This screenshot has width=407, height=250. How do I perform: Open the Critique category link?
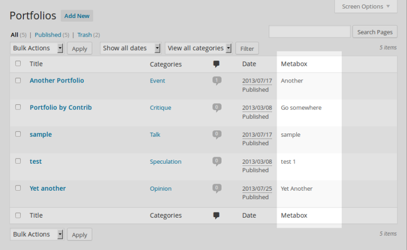tap(161, 108)
